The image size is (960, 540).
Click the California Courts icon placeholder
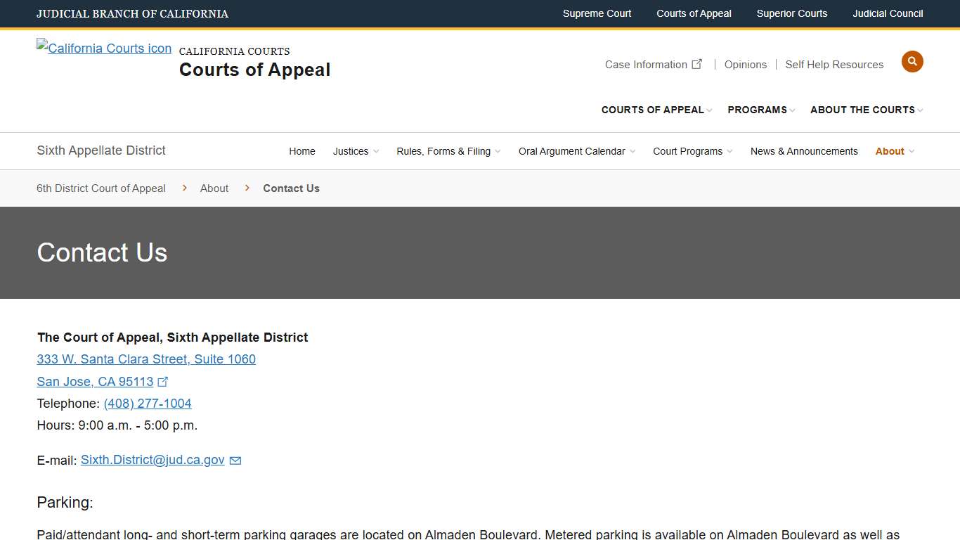[103, 48]
